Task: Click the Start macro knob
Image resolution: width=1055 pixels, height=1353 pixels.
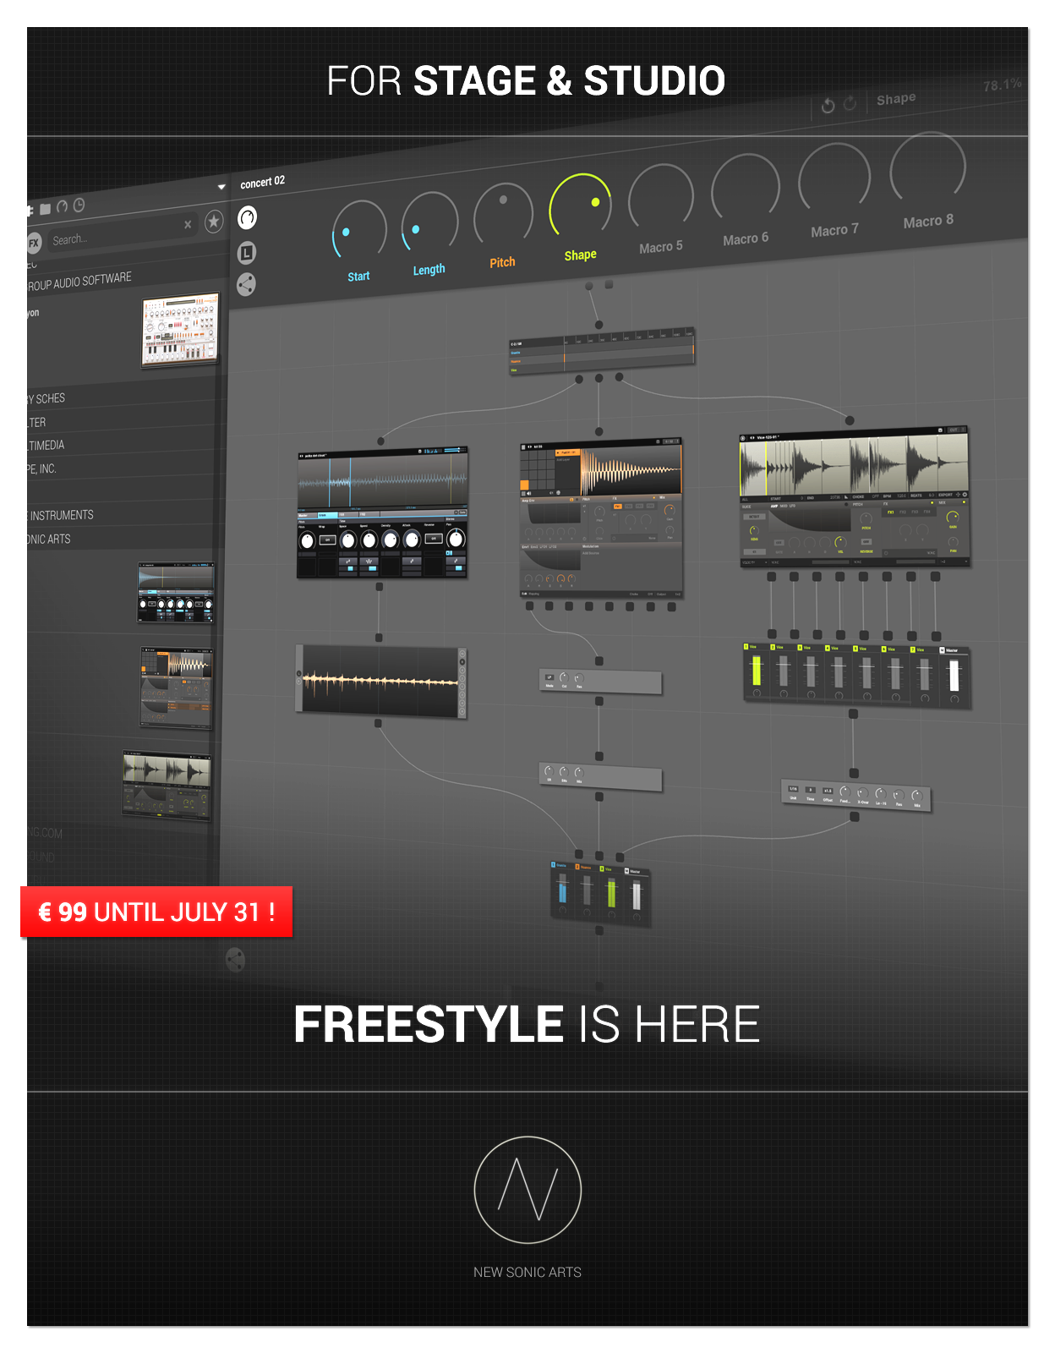Action: pyautogui.click(x=359, y=231)
